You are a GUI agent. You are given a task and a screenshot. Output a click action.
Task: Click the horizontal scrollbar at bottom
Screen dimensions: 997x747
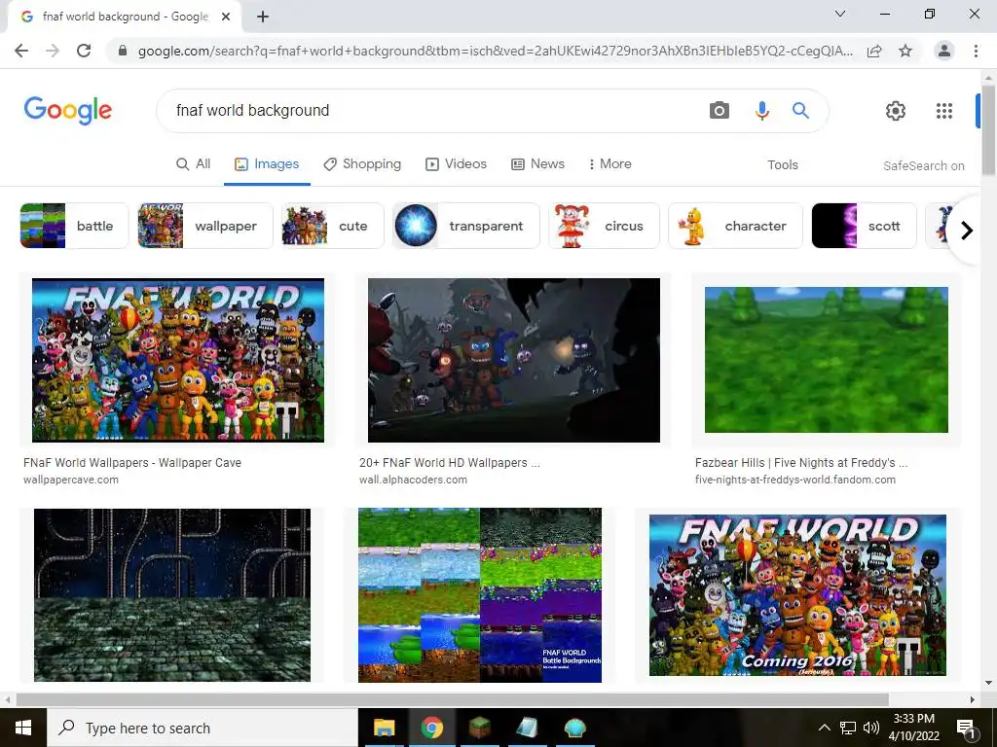coord(452,699)
